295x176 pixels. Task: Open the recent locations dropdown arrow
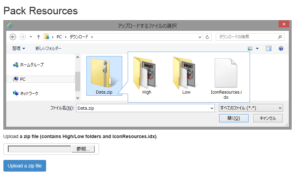(31, 37)
